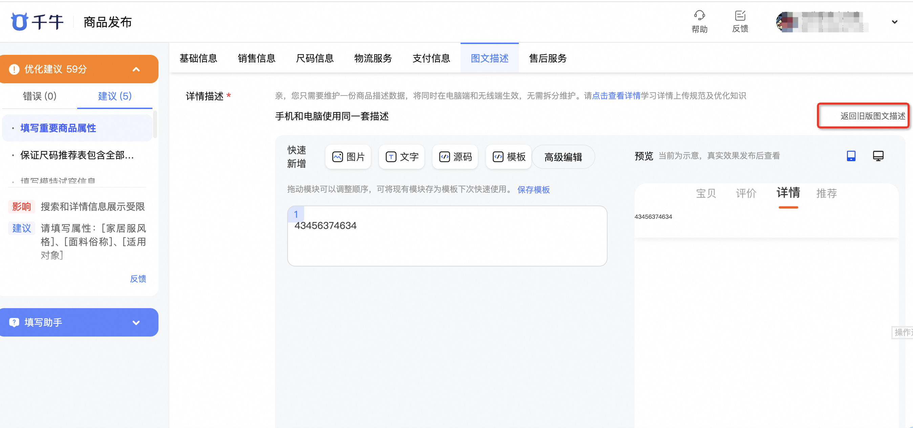Open the 销售信息 tab

pyautogui.click(x=257, y=58)
